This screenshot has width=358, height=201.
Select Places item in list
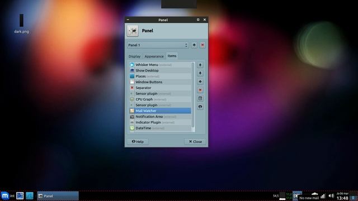click(161, 76)
